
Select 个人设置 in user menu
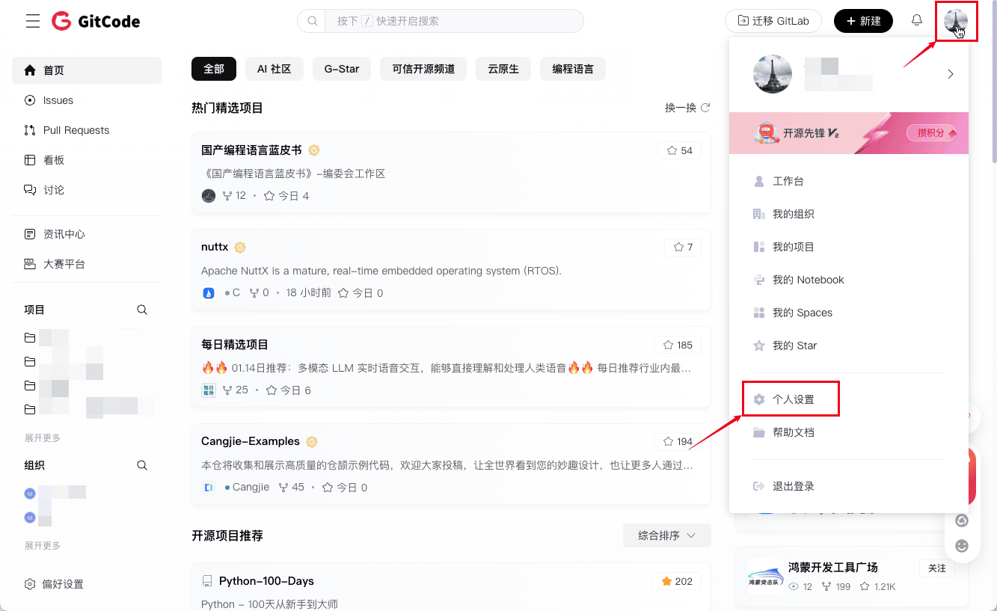tap(793, 399)
